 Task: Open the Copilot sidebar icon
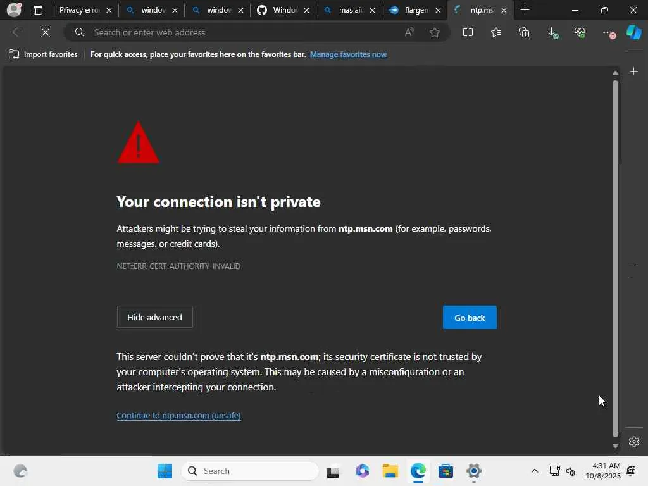pyautogui.click(x=634, y=32)
